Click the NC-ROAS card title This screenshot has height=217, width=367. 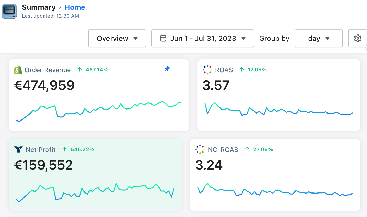pyautogui.click(x=223, y=150)
